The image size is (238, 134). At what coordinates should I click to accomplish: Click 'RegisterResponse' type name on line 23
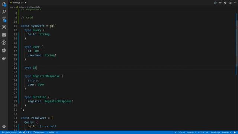46,76
